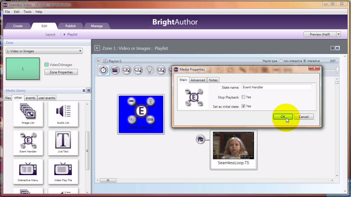Image resolution: width=351 pixels, height=197 pixels.
Task: Click the playlist canvas horizontal scrollbar thumb
Action: tap(108, 180)
